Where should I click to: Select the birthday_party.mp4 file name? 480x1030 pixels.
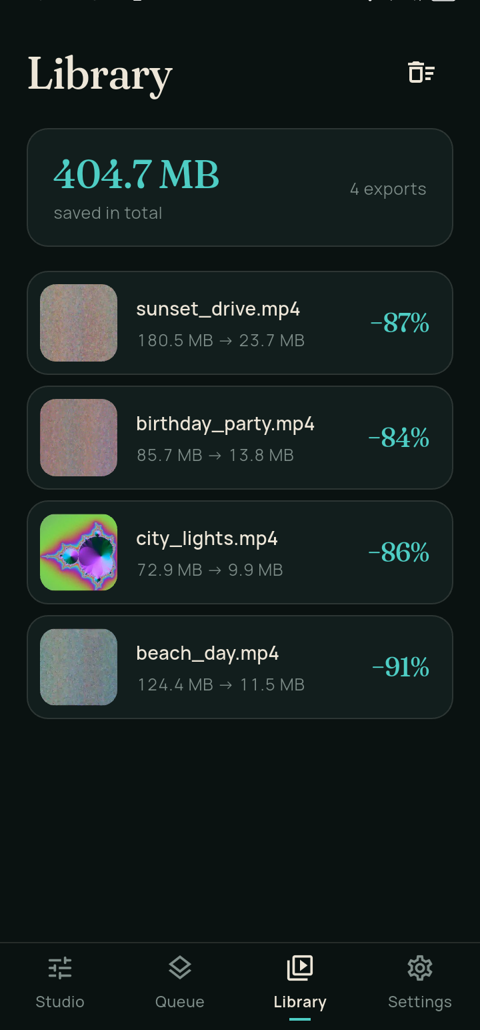pos(225,424)
